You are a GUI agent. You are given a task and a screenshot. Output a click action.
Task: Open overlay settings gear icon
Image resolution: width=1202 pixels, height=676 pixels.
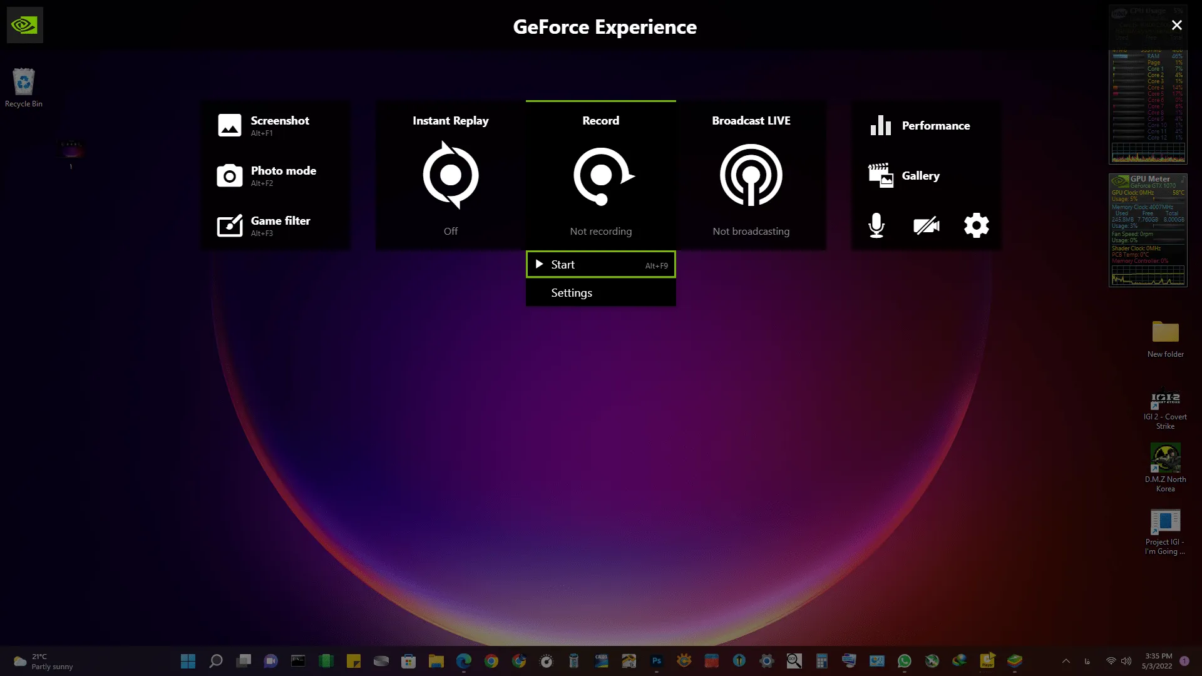coord(976,225)
